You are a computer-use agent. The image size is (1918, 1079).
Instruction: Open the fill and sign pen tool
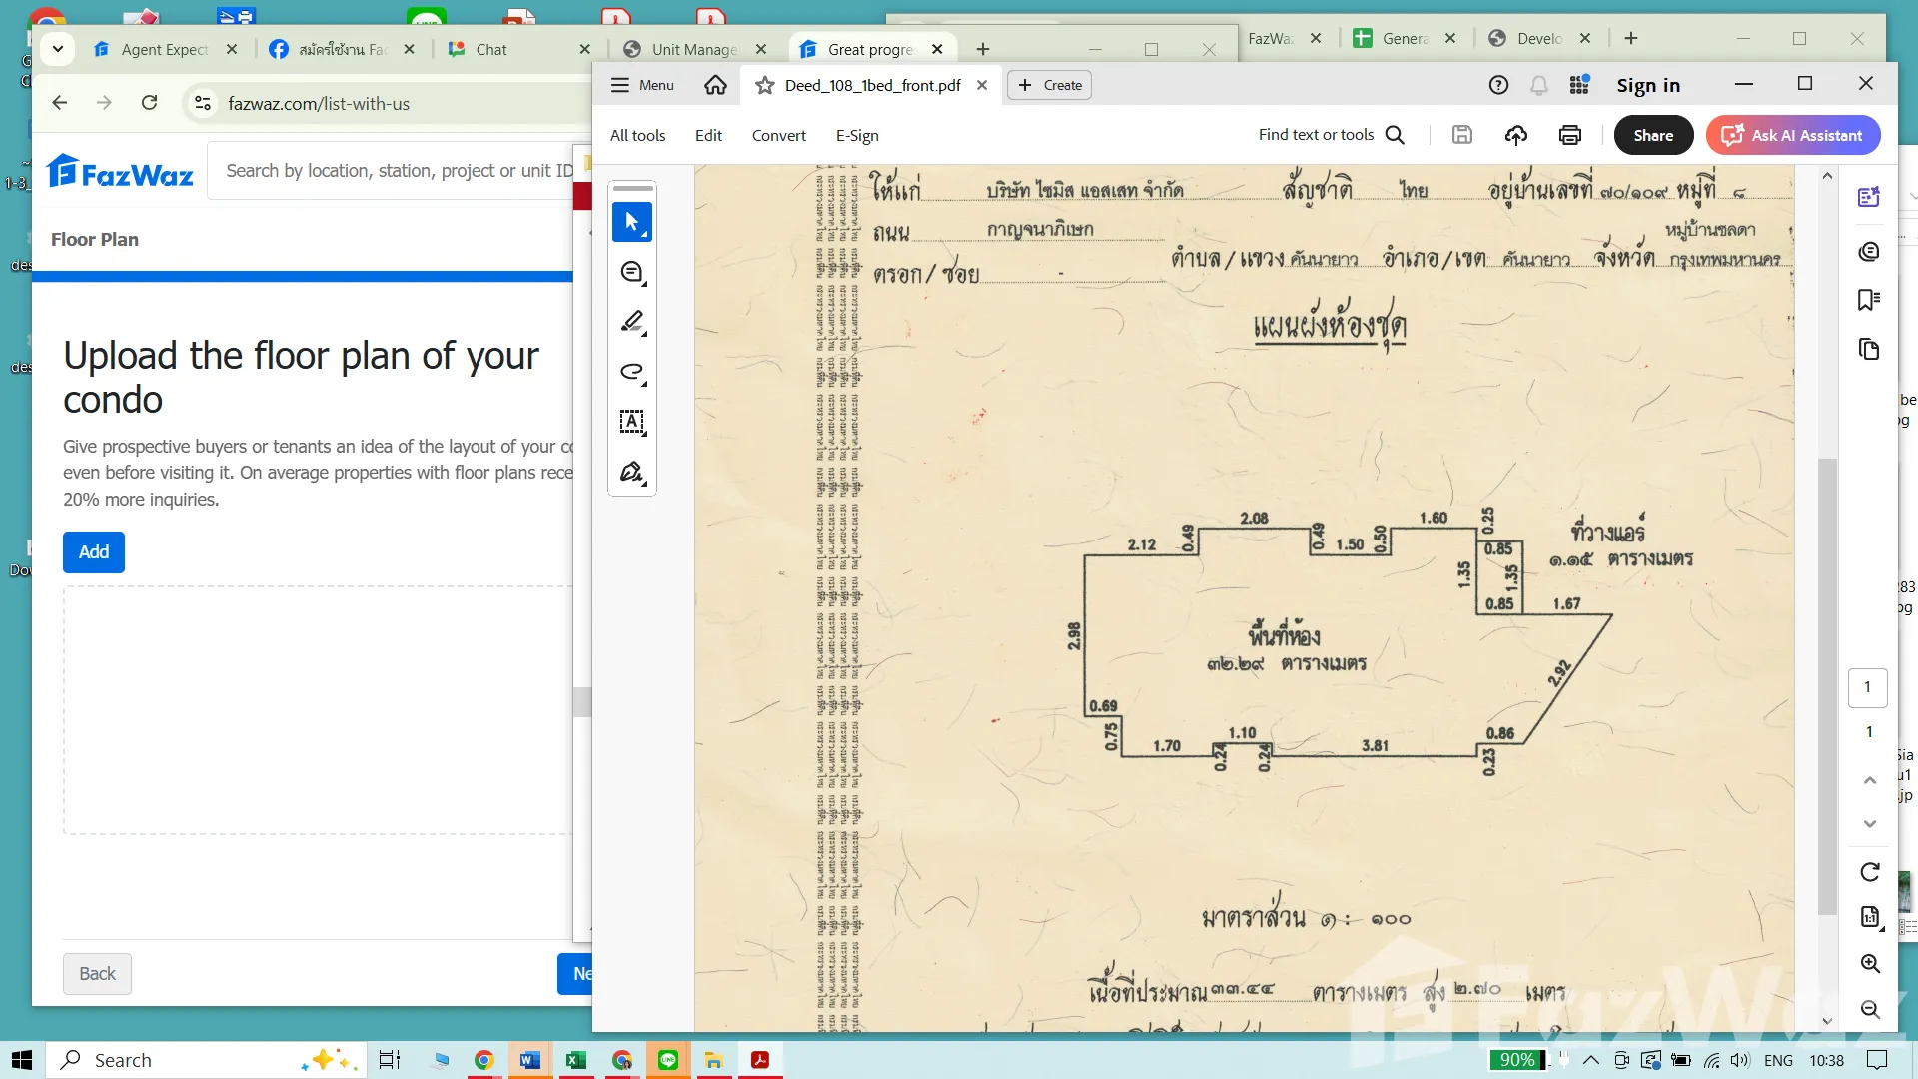631,472
